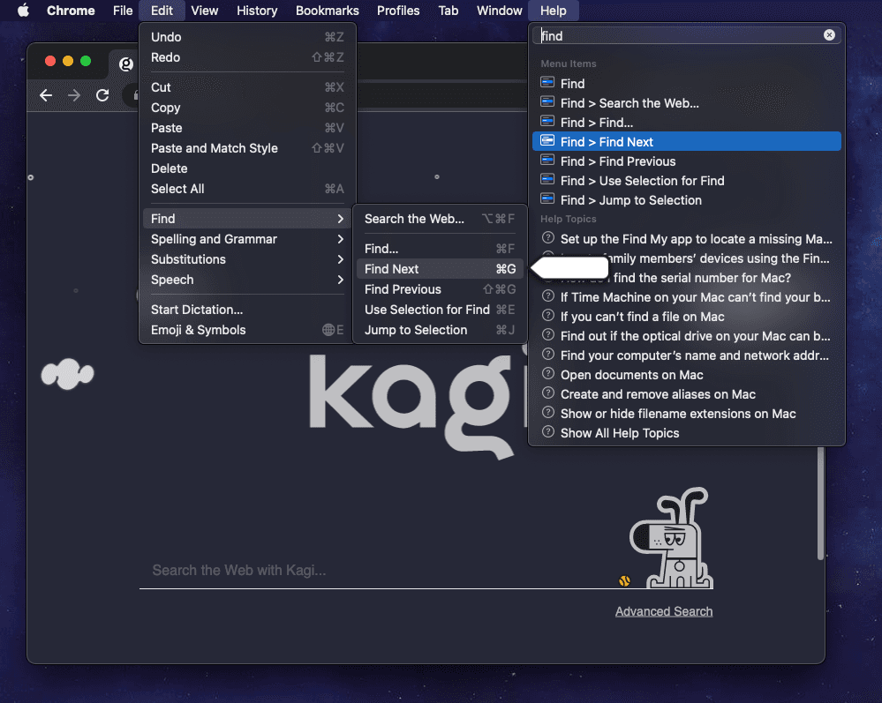Expand the Substitutions submenu

247,259
